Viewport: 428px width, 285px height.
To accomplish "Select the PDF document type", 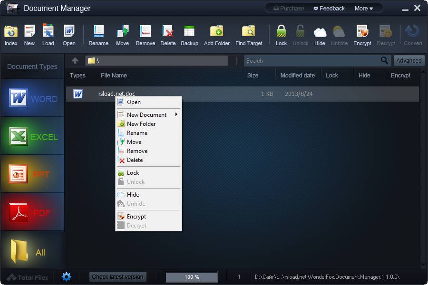I will click(x=32, y=212).
